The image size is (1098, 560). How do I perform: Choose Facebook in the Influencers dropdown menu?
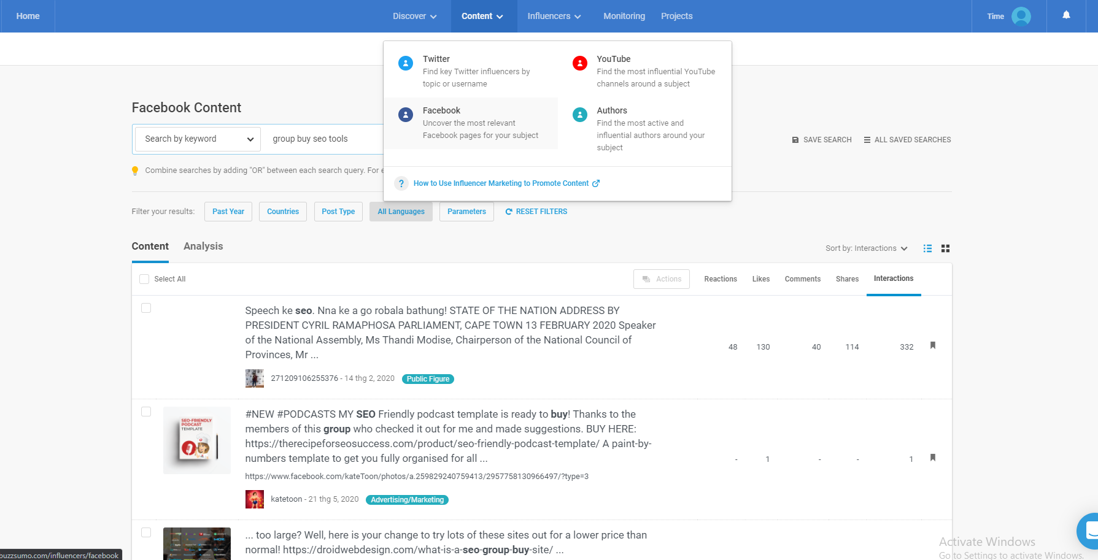tap(471, 123)
